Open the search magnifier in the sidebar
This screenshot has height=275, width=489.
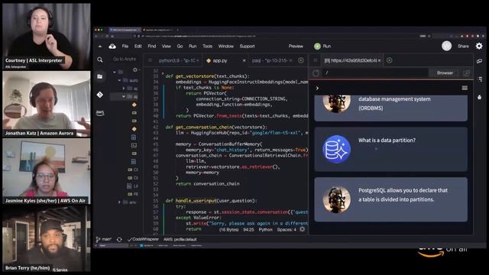[100, 60]
